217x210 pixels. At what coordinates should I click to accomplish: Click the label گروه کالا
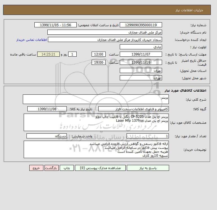click(x=200, y=109)
